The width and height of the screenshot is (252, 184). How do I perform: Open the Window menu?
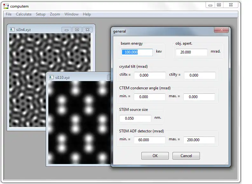[72, 14]
